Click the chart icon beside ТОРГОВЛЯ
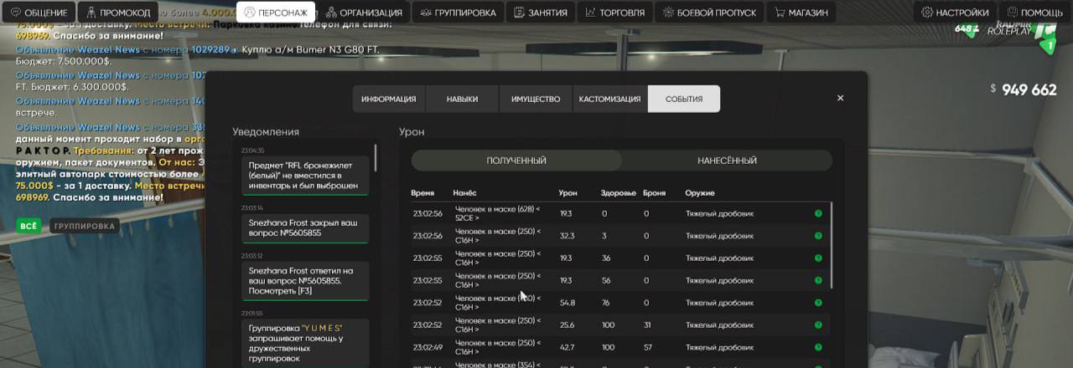The height and width of the screenshot is (368, 1073). 592,13
